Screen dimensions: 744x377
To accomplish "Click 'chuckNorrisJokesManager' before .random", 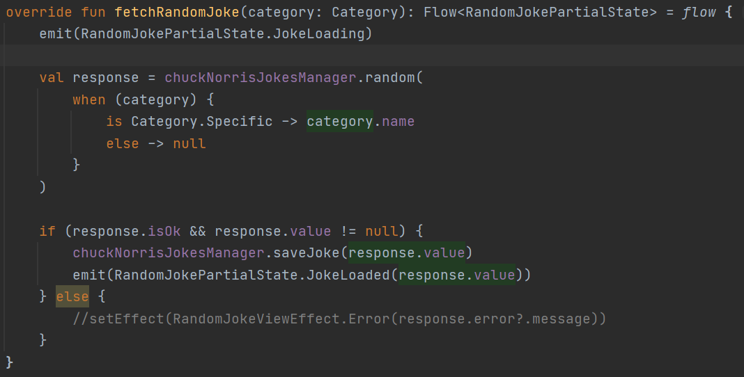I will pyautogui.click(x=261, y=78).
